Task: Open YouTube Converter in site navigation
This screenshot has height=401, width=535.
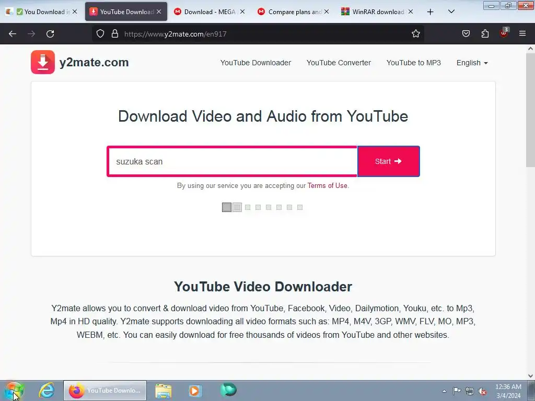Action: [339, 63]
